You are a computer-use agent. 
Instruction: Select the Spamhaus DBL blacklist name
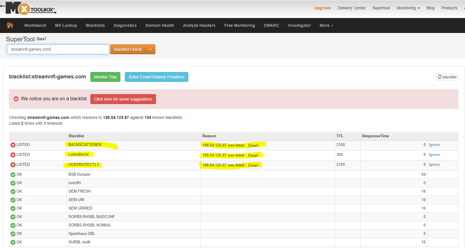82,233
